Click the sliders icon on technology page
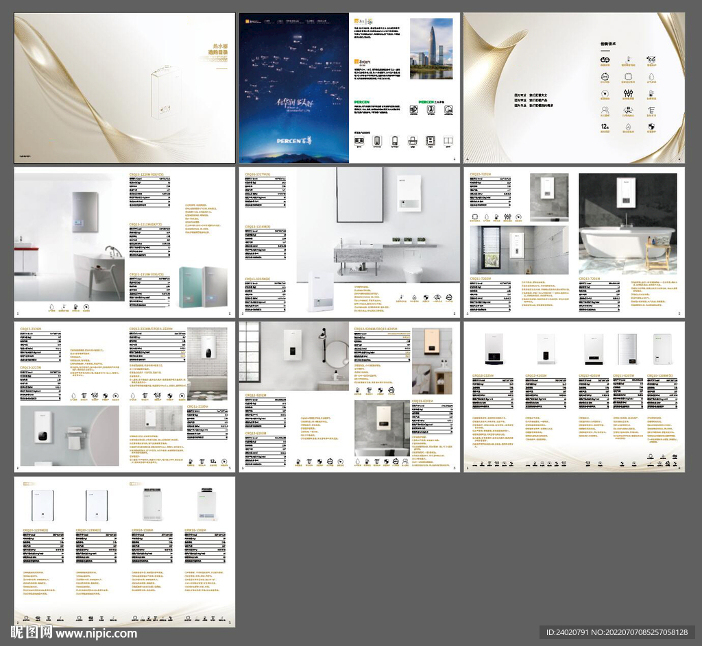702x646 pixels. (628, 93)
